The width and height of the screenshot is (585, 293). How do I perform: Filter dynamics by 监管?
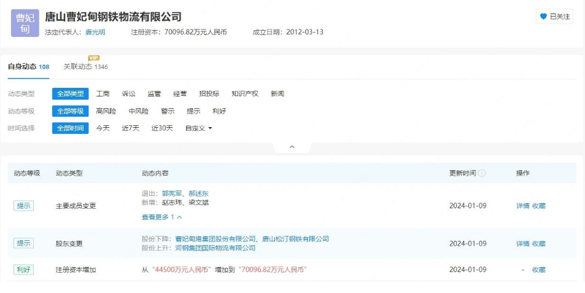click(154, 94)
